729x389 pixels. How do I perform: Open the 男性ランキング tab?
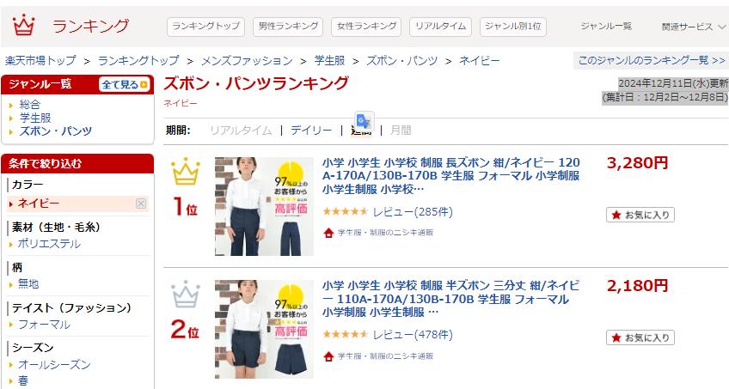(288, 27)
